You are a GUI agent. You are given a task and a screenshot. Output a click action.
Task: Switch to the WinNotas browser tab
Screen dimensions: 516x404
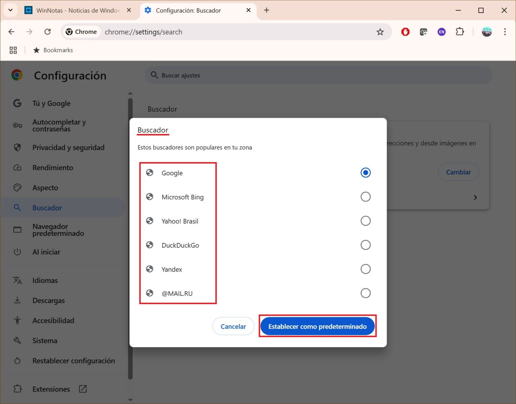pyautogui.click(x=74, y=10)
